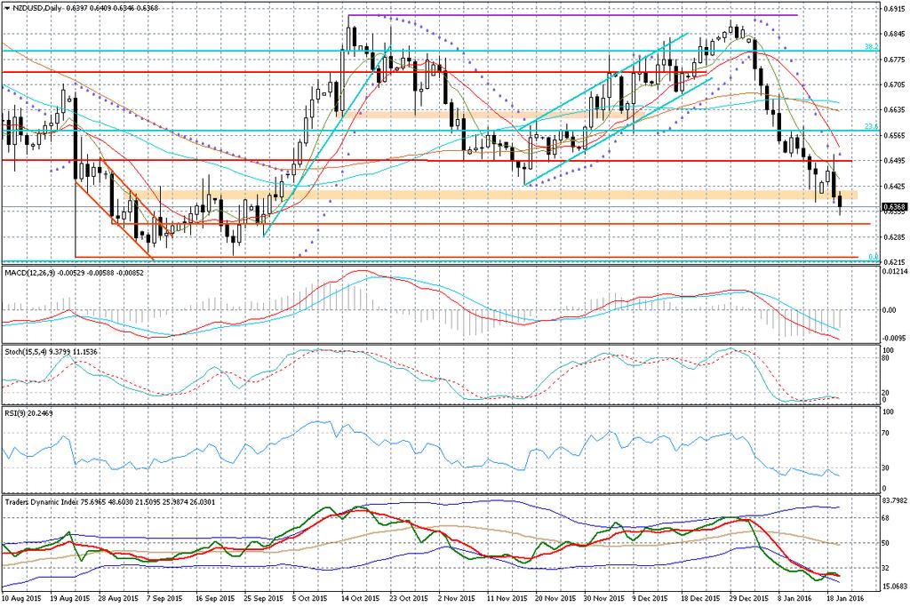The image size is (910, 607).
Task: Click the 0.6215 price axis value
Action: pyautogui.click(x=894, y=261)
